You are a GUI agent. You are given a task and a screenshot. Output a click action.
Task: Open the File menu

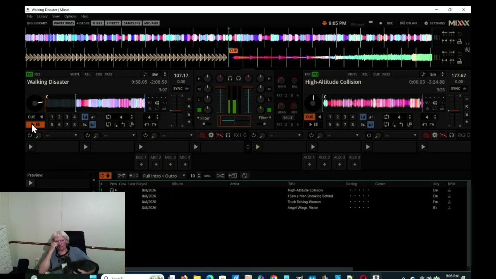tap(30, 16)
